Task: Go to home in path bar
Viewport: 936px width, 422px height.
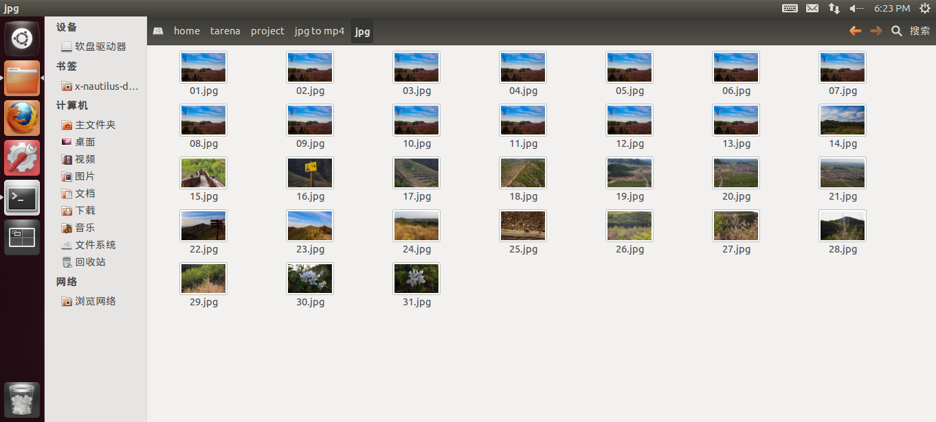Action: tap(187, 31)
